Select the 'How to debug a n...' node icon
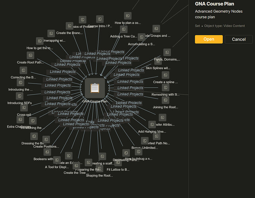255x198 pixels. [139, 152]
